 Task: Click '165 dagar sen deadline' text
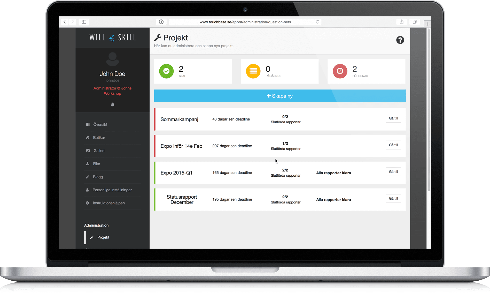point(232,173)
